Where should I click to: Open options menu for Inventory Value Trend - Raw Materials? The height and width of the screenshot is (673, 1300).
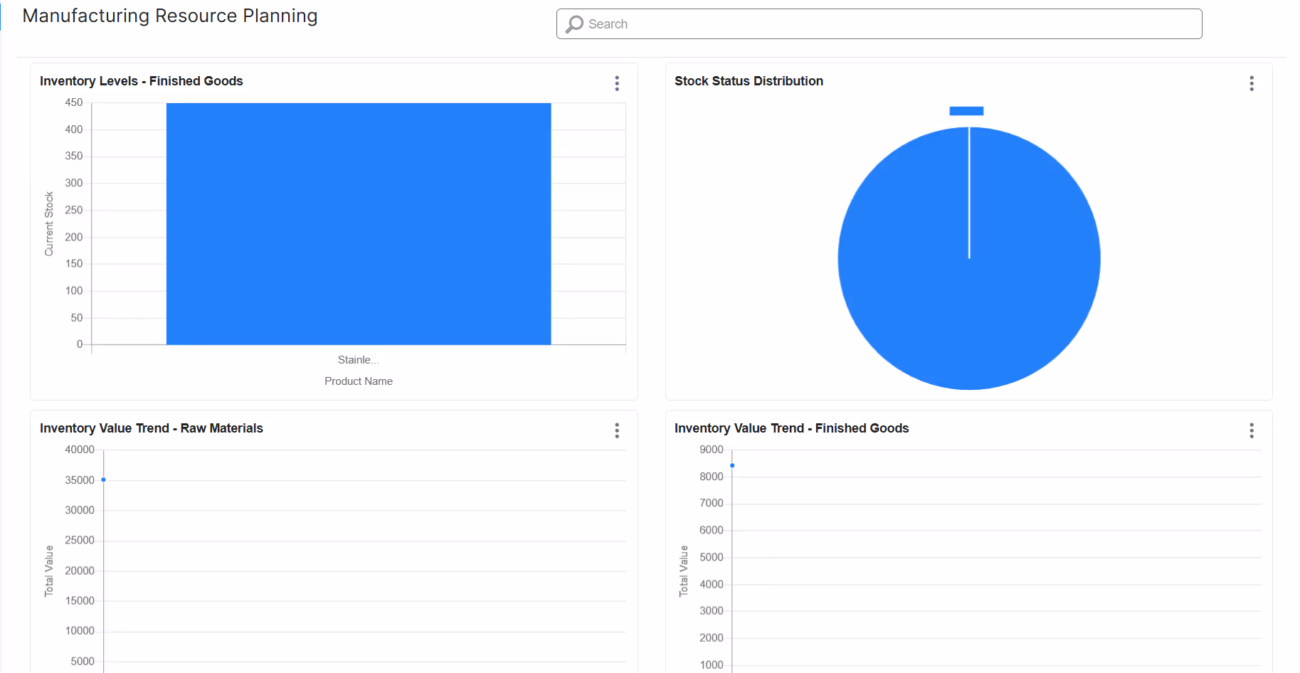tap(617, 430)
